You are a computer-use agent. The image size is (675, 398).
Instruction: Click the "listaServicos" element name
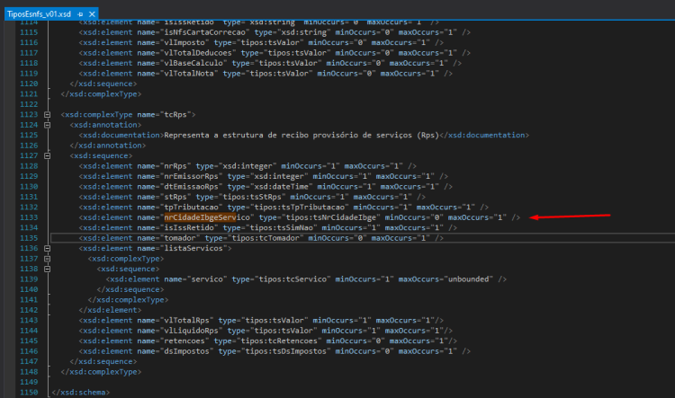193,249
